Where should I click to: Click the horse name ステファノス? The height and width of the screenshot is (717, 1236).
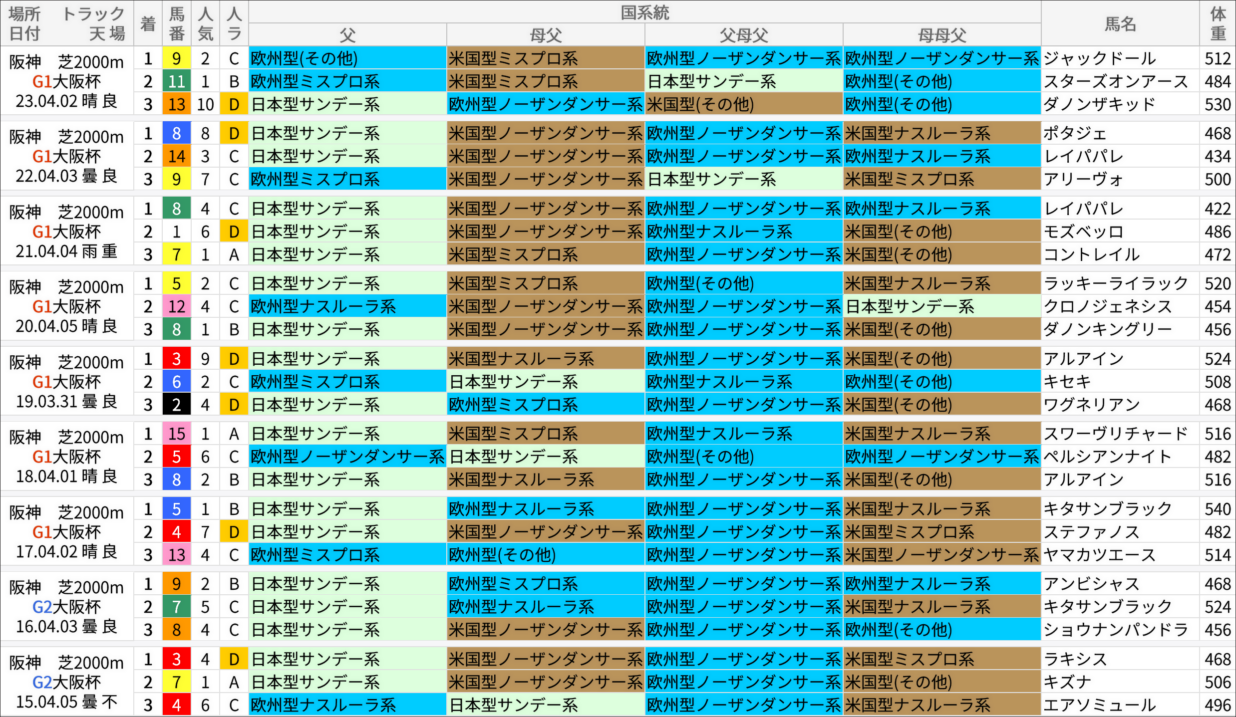click(1092, 532)
